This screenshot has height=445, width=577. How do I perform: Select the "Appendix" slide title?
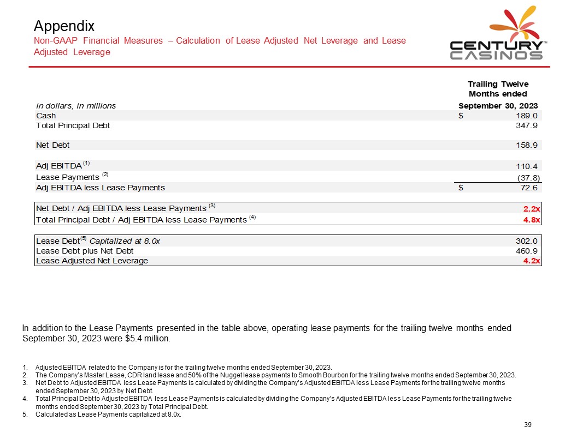click(x=64, y=26)
